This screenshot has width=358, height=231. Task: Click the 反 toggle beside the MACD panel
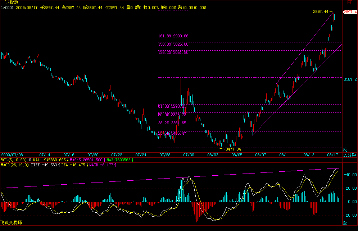pyautogui.click(x=345, y=223)
